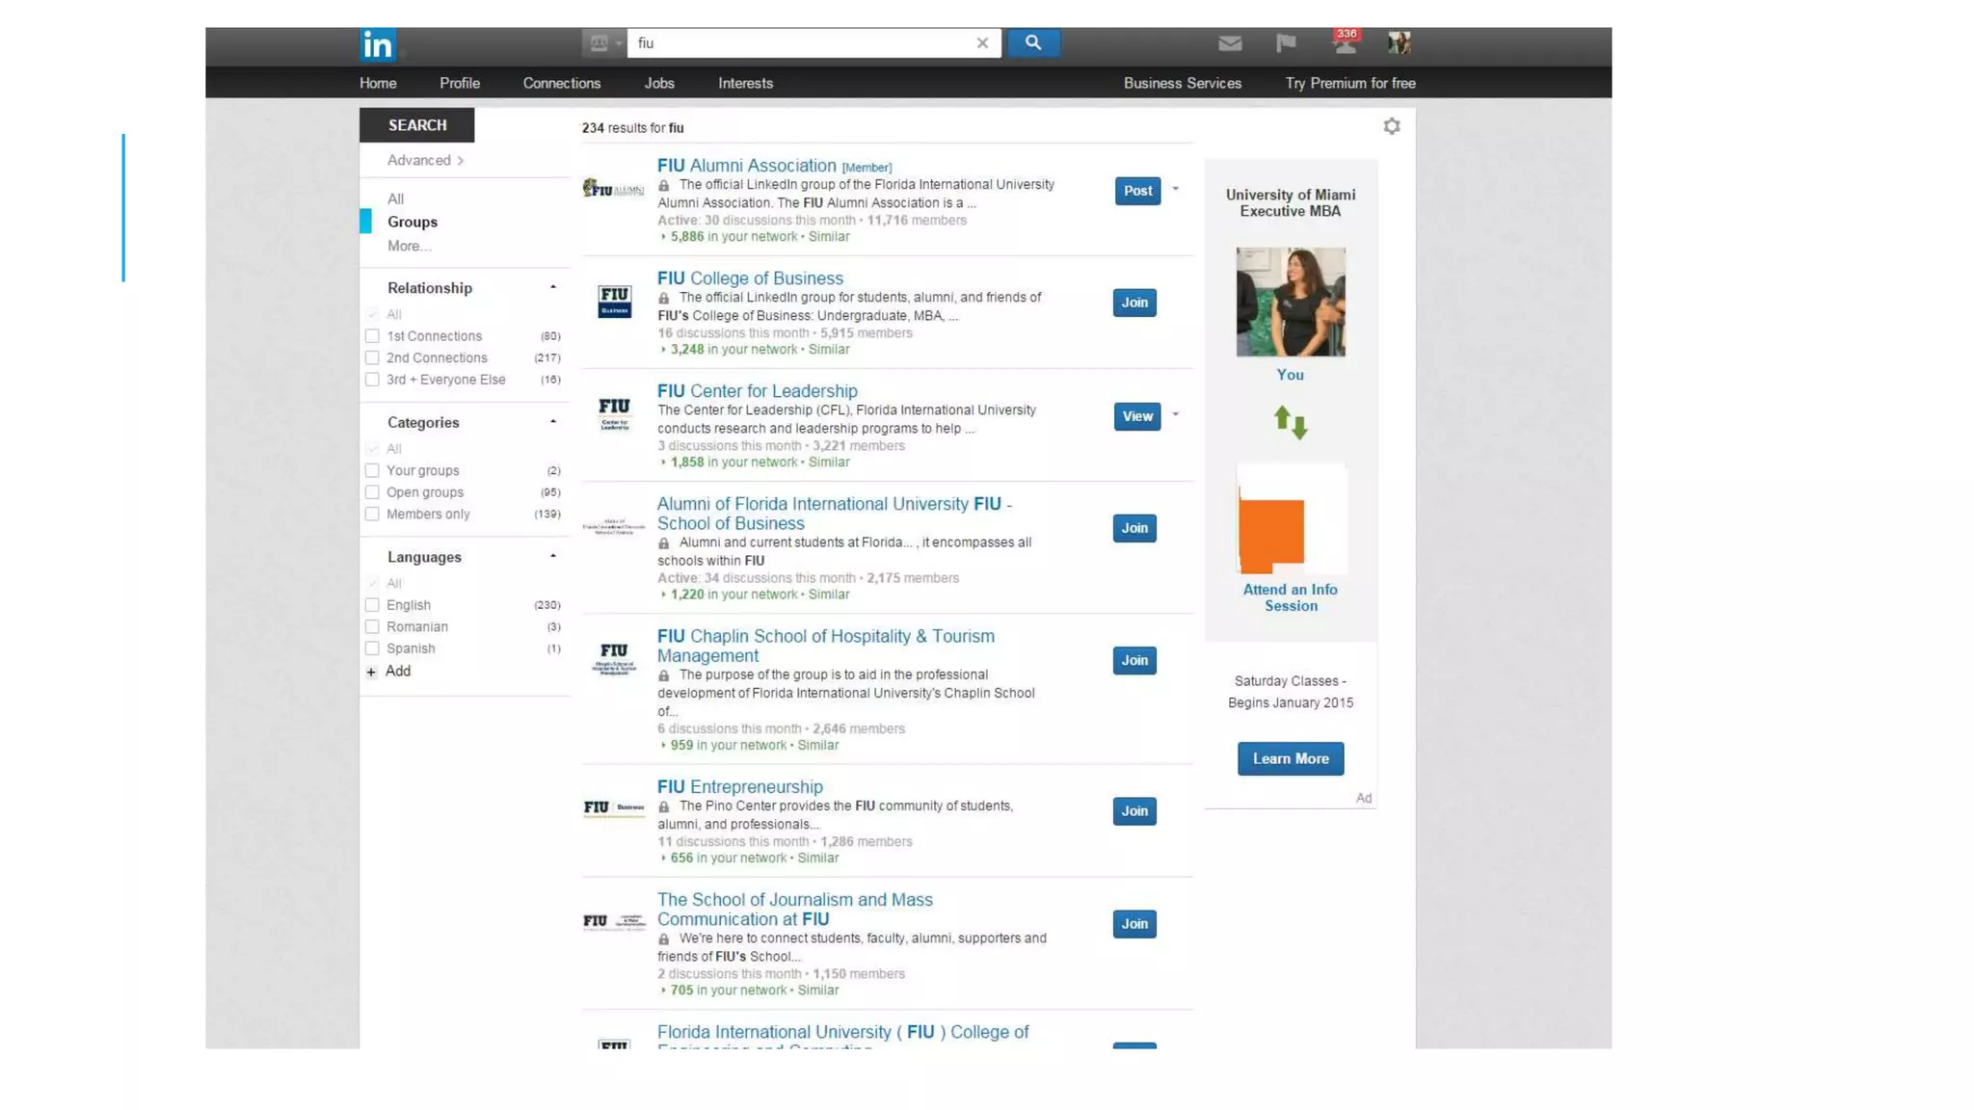Open the messages envelope icon
This screenshot has width=1974, height=1110.
point(1230,42)
